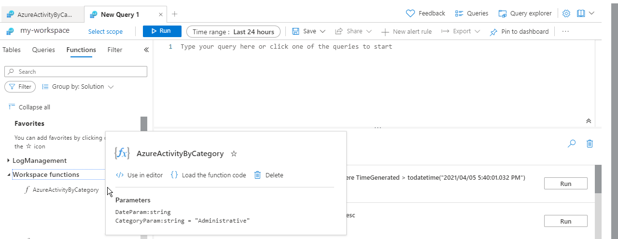
Task: Collapse the editor with double up chevron
Action: pos(589,121)
